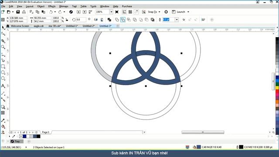Go to the next page arrow
Viewport: 279px width, 157px height.
[x=30, y=132]
